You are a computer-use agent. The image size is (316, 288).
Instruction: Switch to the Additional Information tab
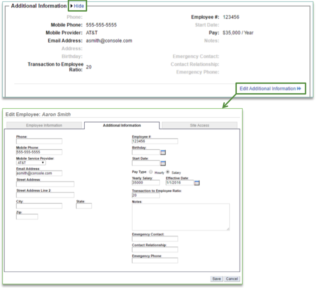tap(122, 125)
